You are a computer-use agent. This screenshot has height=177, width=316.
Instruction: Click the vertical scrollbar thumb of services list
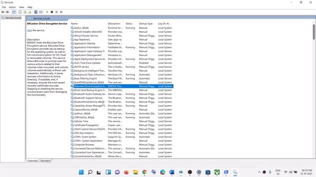pos(314,32)
